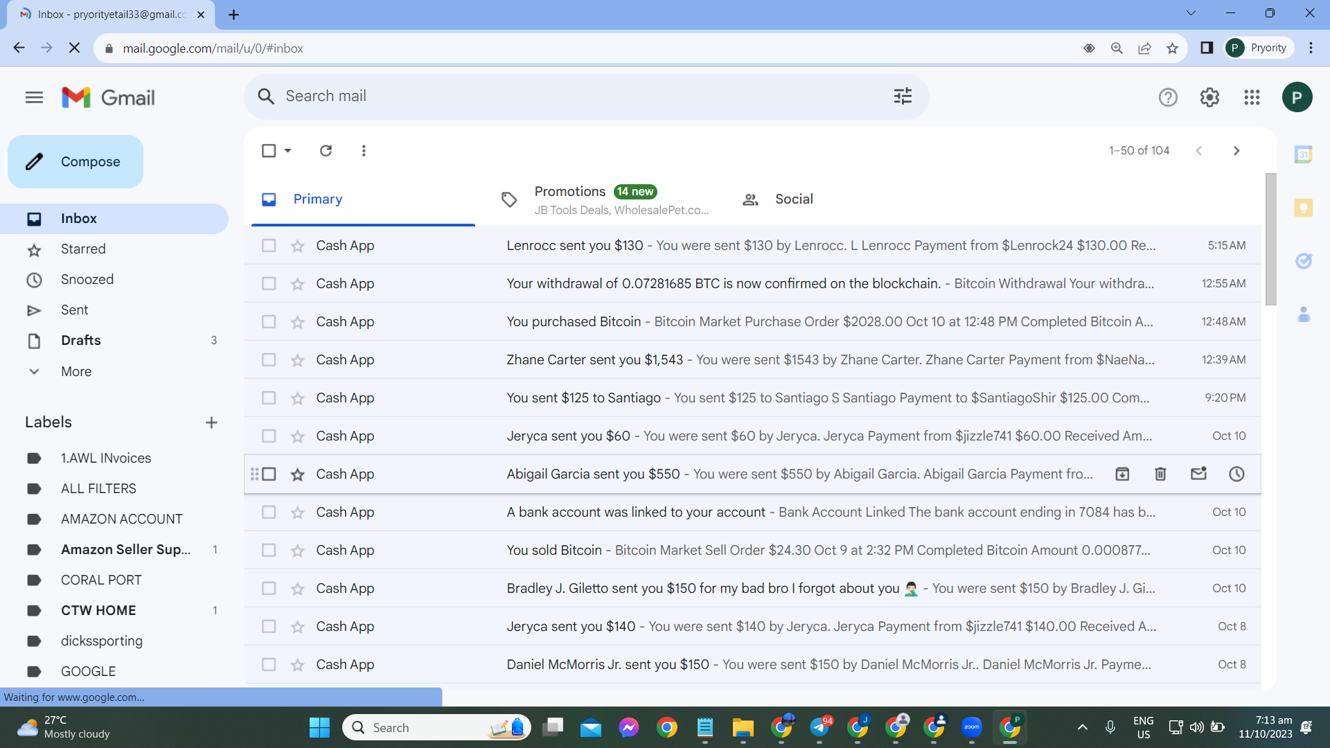Open Gmail Settings gear

pos(1209,98)
